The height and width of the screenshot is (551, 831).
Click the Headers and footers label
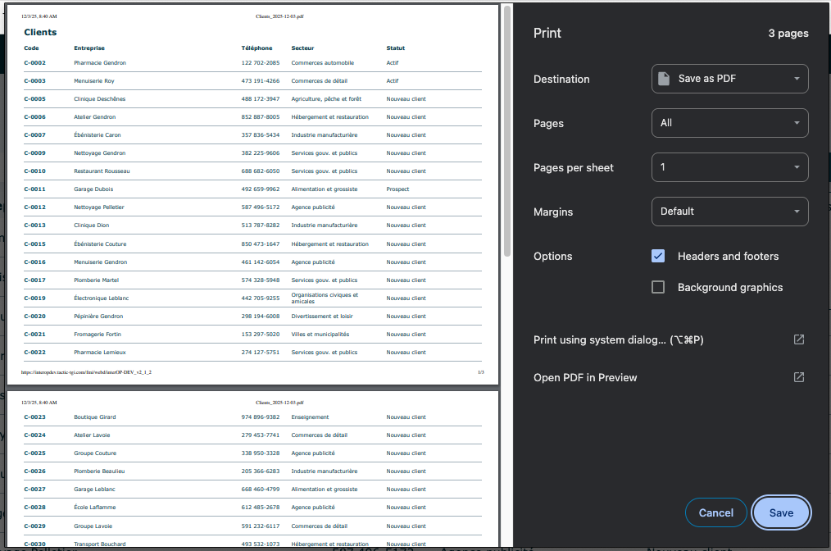(728, 256)
